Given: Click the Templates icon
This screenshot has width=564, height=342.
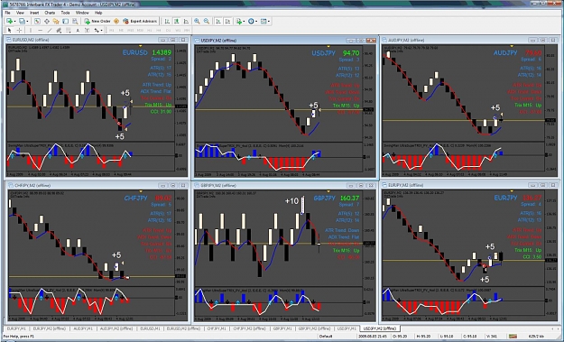Looking at the screenshot, I should pyautogui.click(x=264, y=22).
